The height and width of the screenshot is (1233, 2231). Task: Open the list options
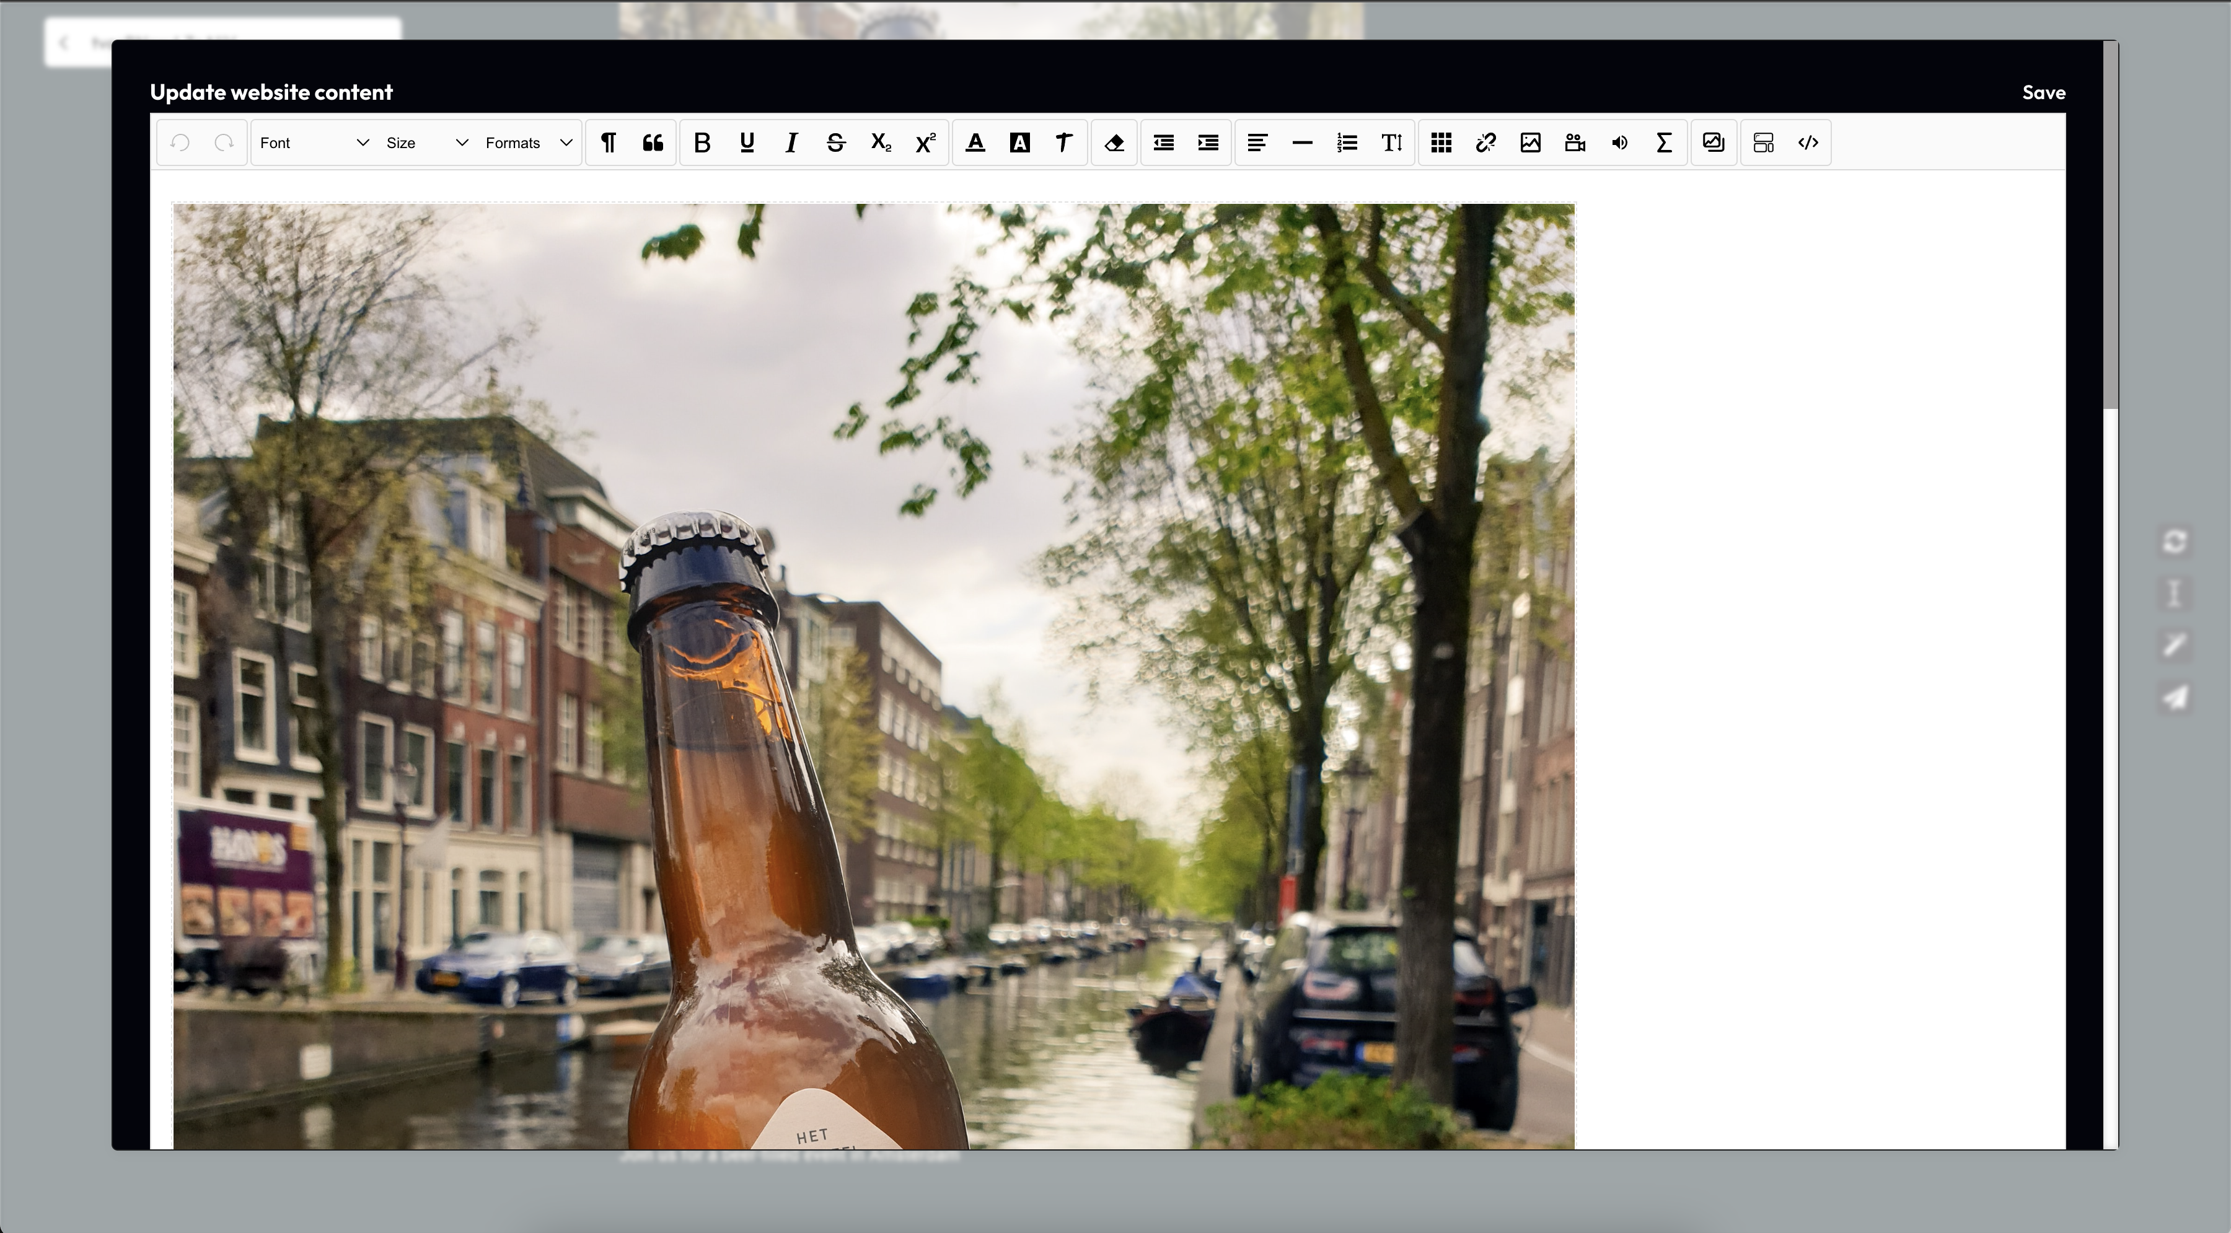(1347, 143)
